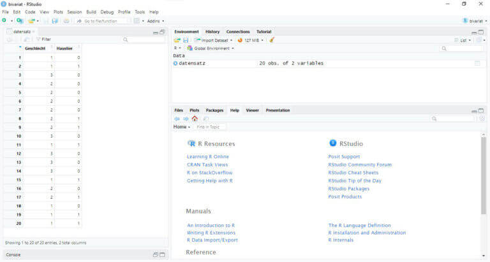Click Help back arrow icon
The image size is (490, 262).
177,119
